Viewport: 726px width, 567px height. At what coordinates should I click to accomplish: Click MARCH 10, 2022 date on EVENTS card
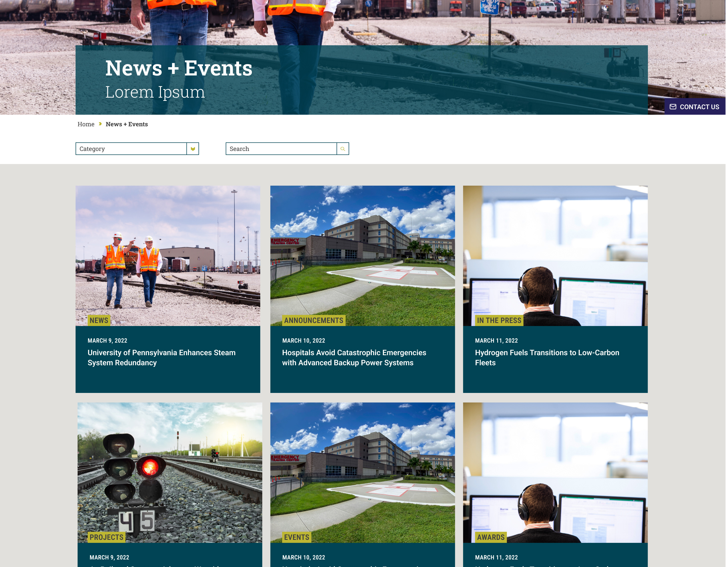click(x=304, y=557)
